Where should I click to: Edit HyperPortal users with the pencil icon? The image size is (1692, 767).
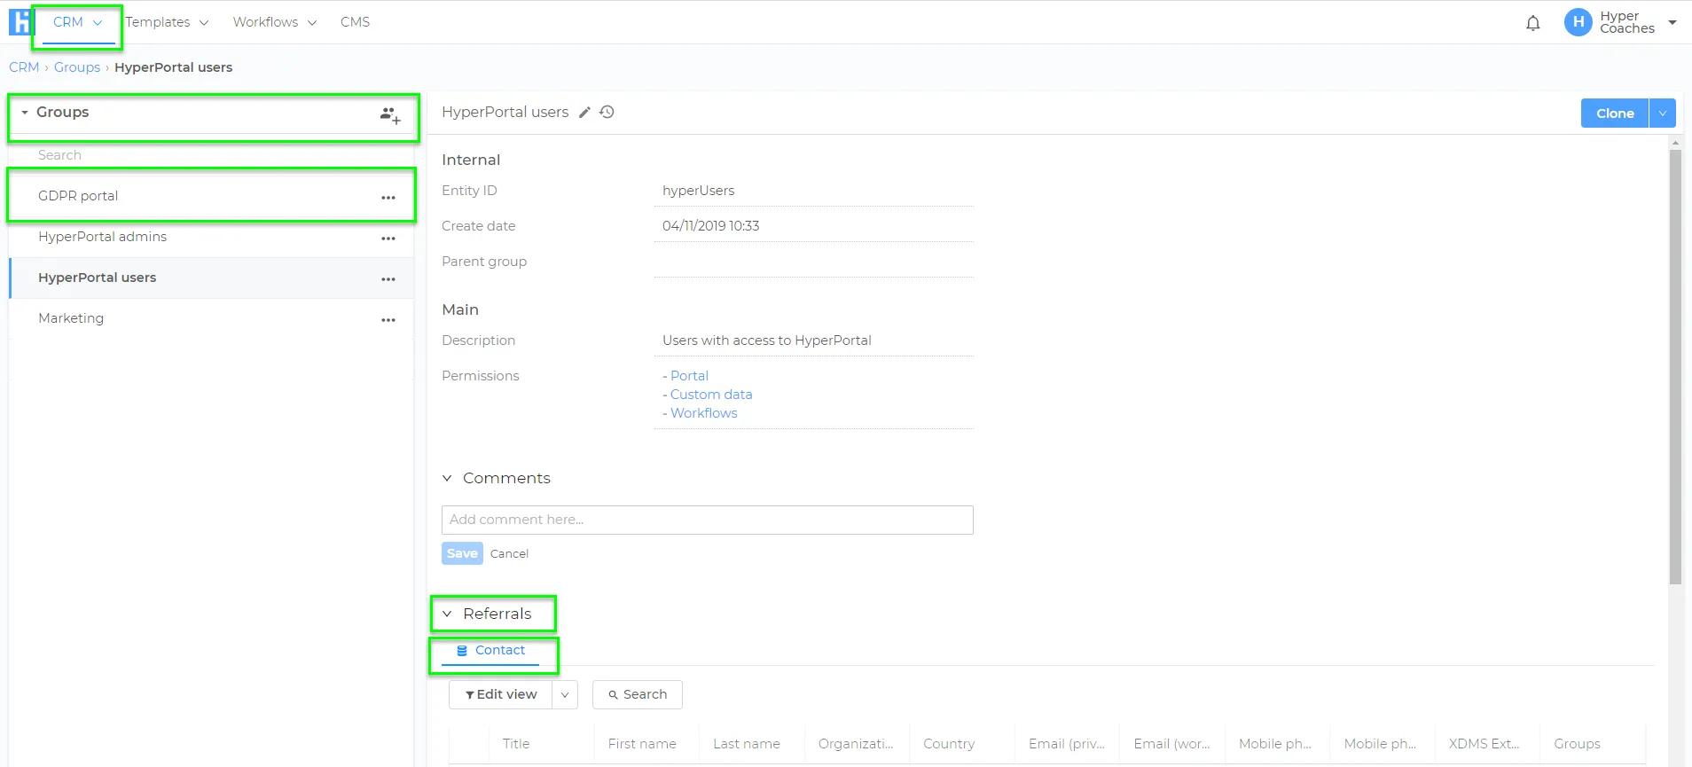click(584, 113)
